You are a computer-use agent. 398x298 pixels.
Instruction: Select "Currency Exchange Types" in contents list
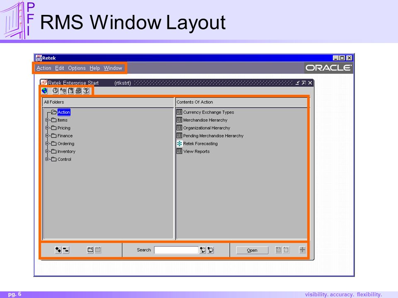point(209,112)
